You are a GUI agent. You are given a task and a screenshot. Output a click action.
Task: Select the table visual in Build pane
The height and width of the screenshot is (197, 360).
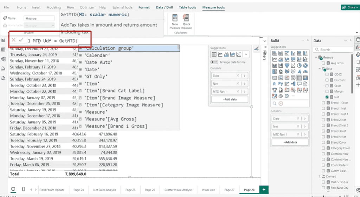pyautogui.click(x=299, y=78)
